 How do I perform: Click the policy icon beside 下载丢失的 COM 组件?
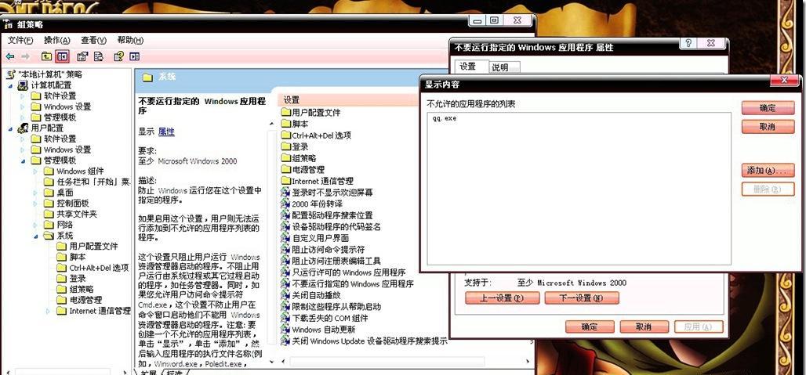coord(286,318)
